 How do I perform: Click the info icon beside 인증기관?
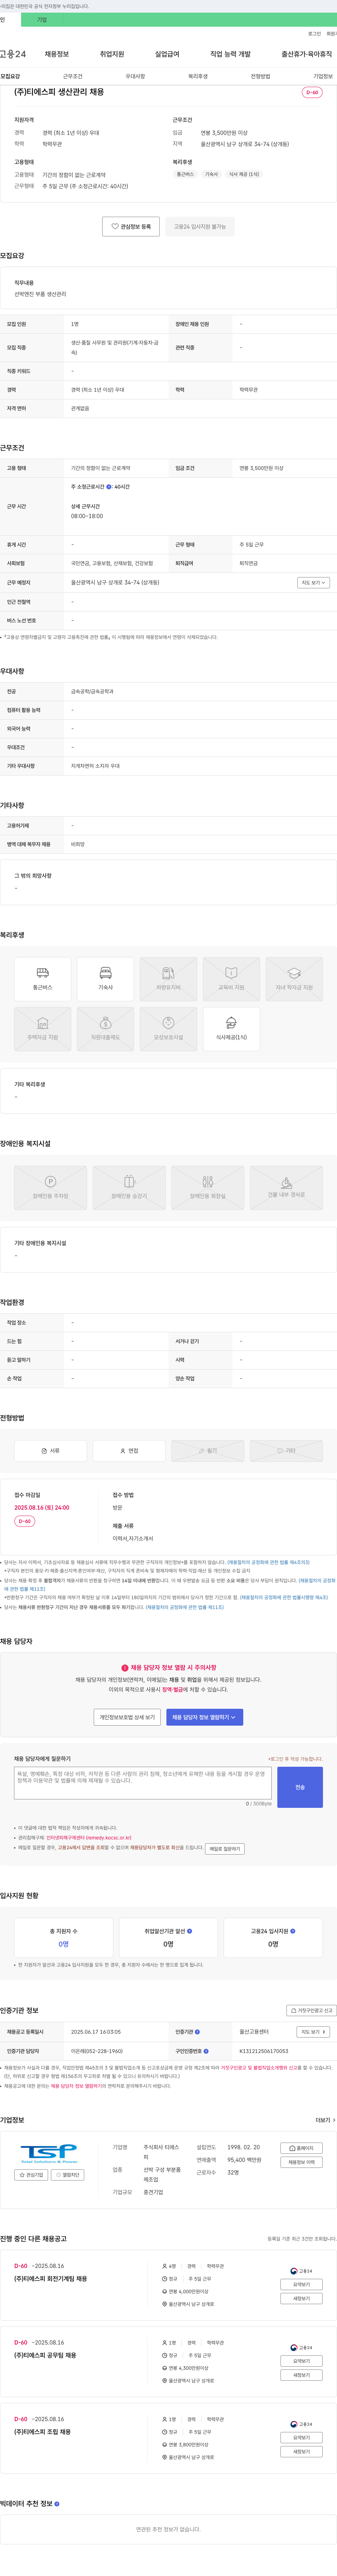197,2032
